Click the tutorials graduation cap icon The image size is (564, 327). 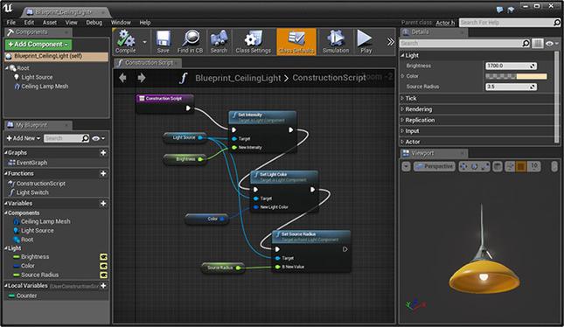click(511, 10)
